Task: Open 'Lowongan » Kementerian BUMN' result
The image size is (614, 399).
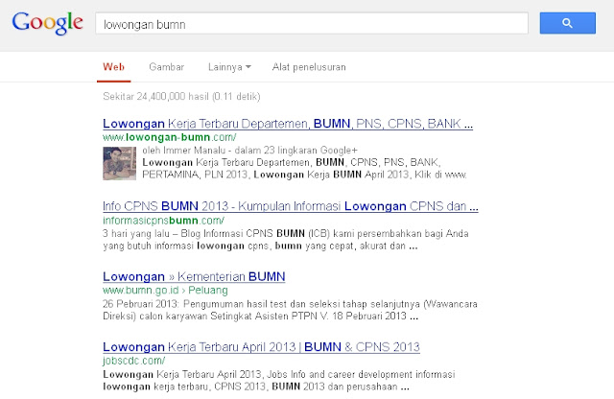Action: 194,277
